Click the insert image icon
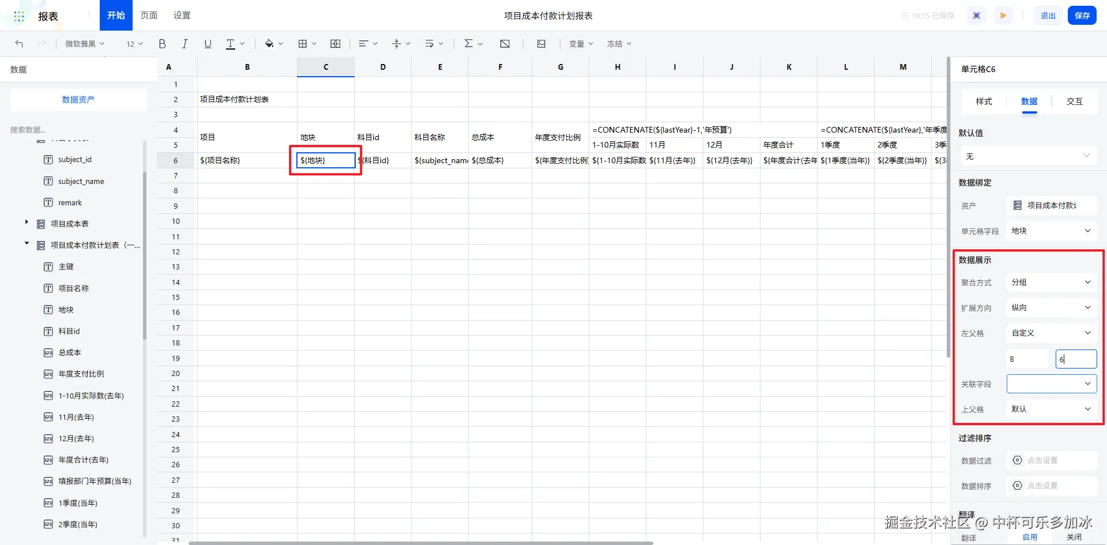1107x545 pixels. (541, 44)
